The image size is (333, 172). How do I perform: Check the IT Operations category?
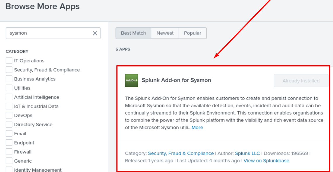pos(9,61)
